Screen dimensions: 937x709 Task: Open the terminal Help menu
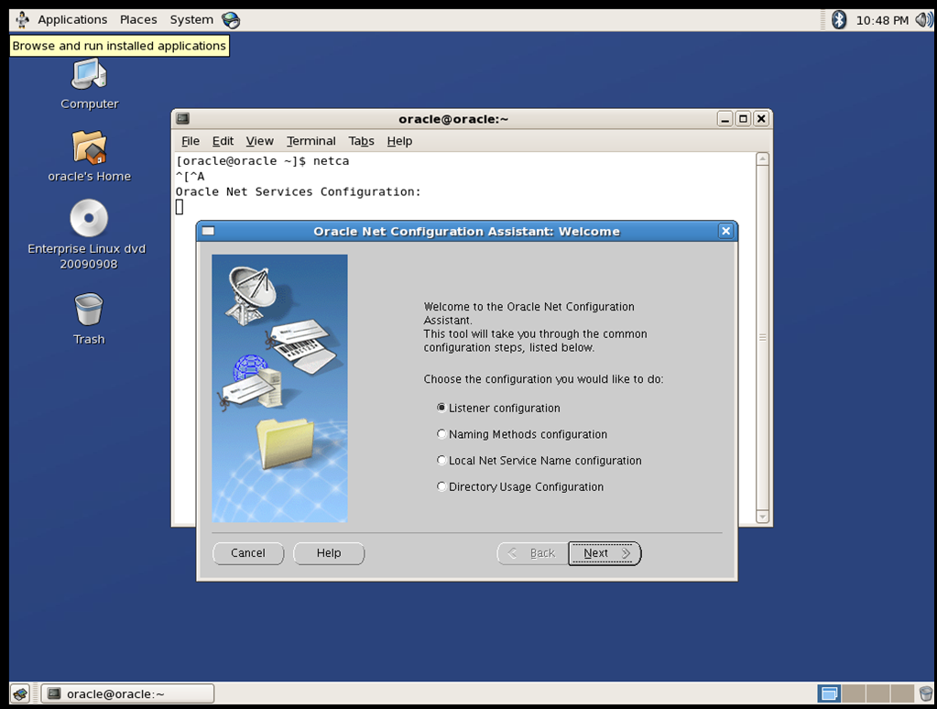point(399,141)
